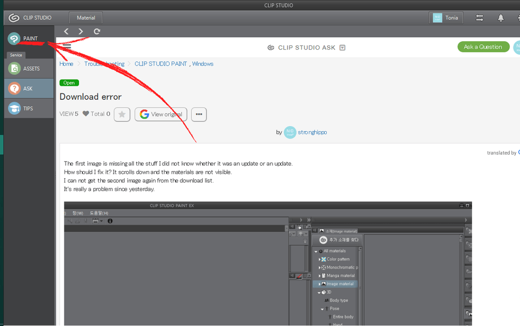Image resolution: width=520 pixels, height=326 pixels.
Task: Expand the Monochromatic pattern tree item
Action: pos(320,268)
